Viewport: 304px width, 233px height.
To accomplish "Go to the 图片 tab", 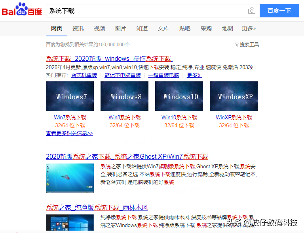I will point(121,28).
